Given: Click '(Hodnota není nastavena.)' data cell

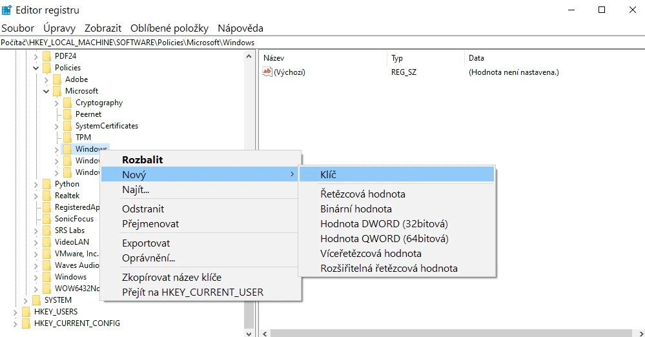Looking at the screenshot, I should [x=514, y=72].
